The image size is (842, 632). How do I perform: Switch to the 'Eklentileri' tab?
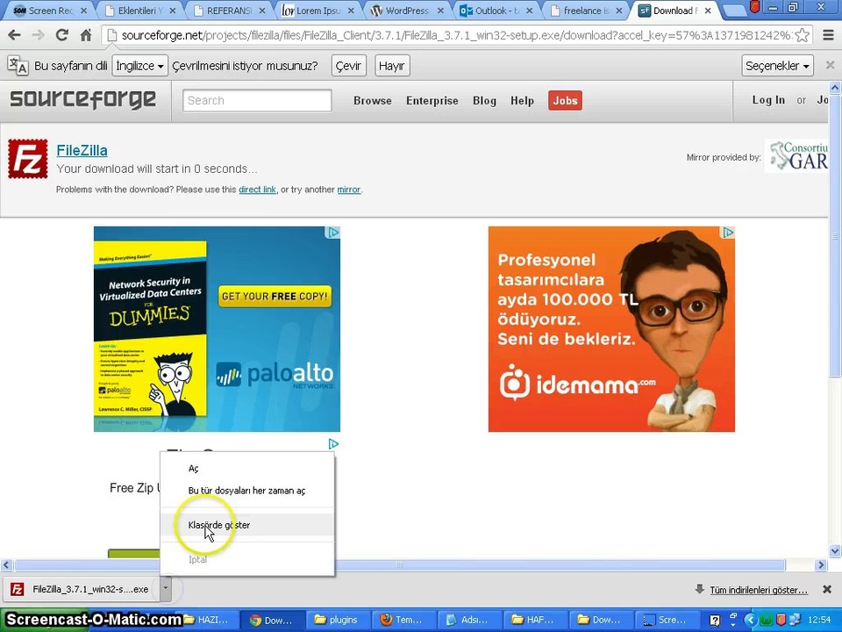coord(139,11)
